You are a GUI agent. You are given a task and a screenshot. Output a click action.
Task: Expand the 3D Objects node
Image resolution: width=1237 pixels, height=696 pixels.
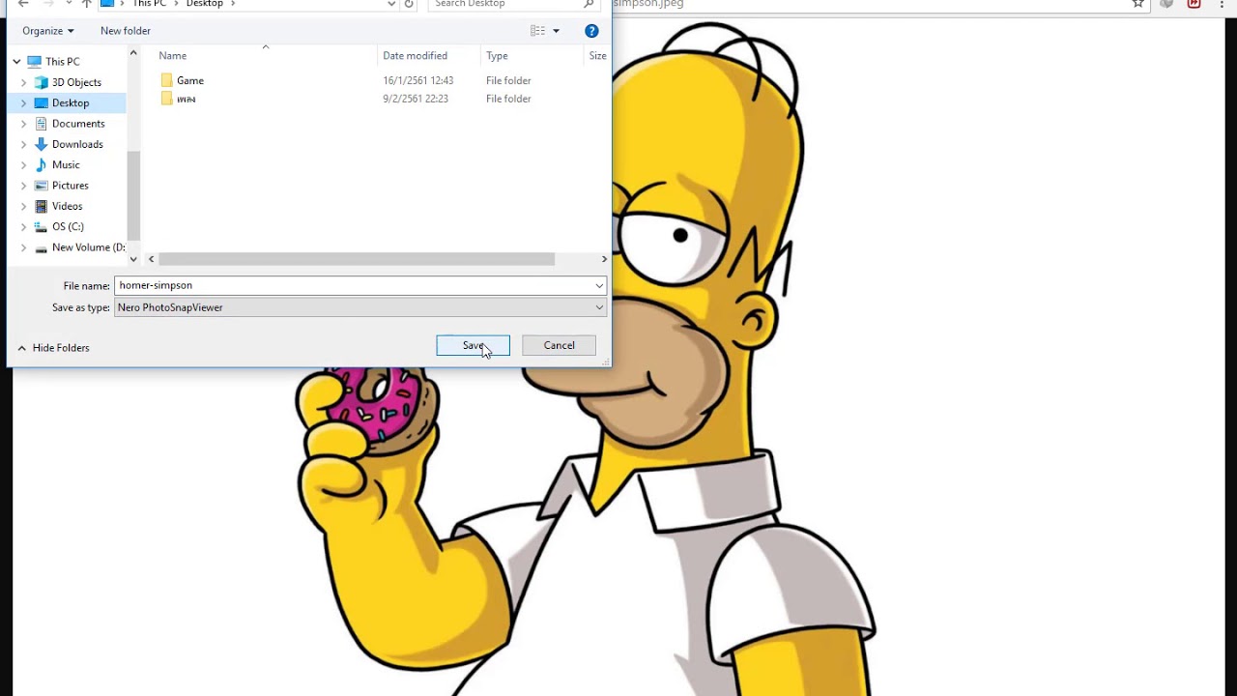[24, 82]
